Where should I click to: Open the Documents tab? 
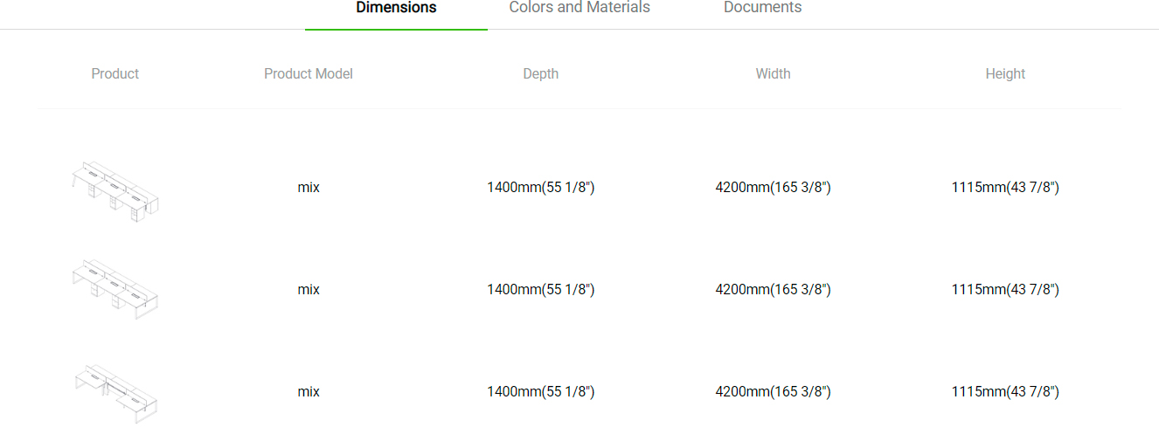pyautogui.click(x=762, y=8)
